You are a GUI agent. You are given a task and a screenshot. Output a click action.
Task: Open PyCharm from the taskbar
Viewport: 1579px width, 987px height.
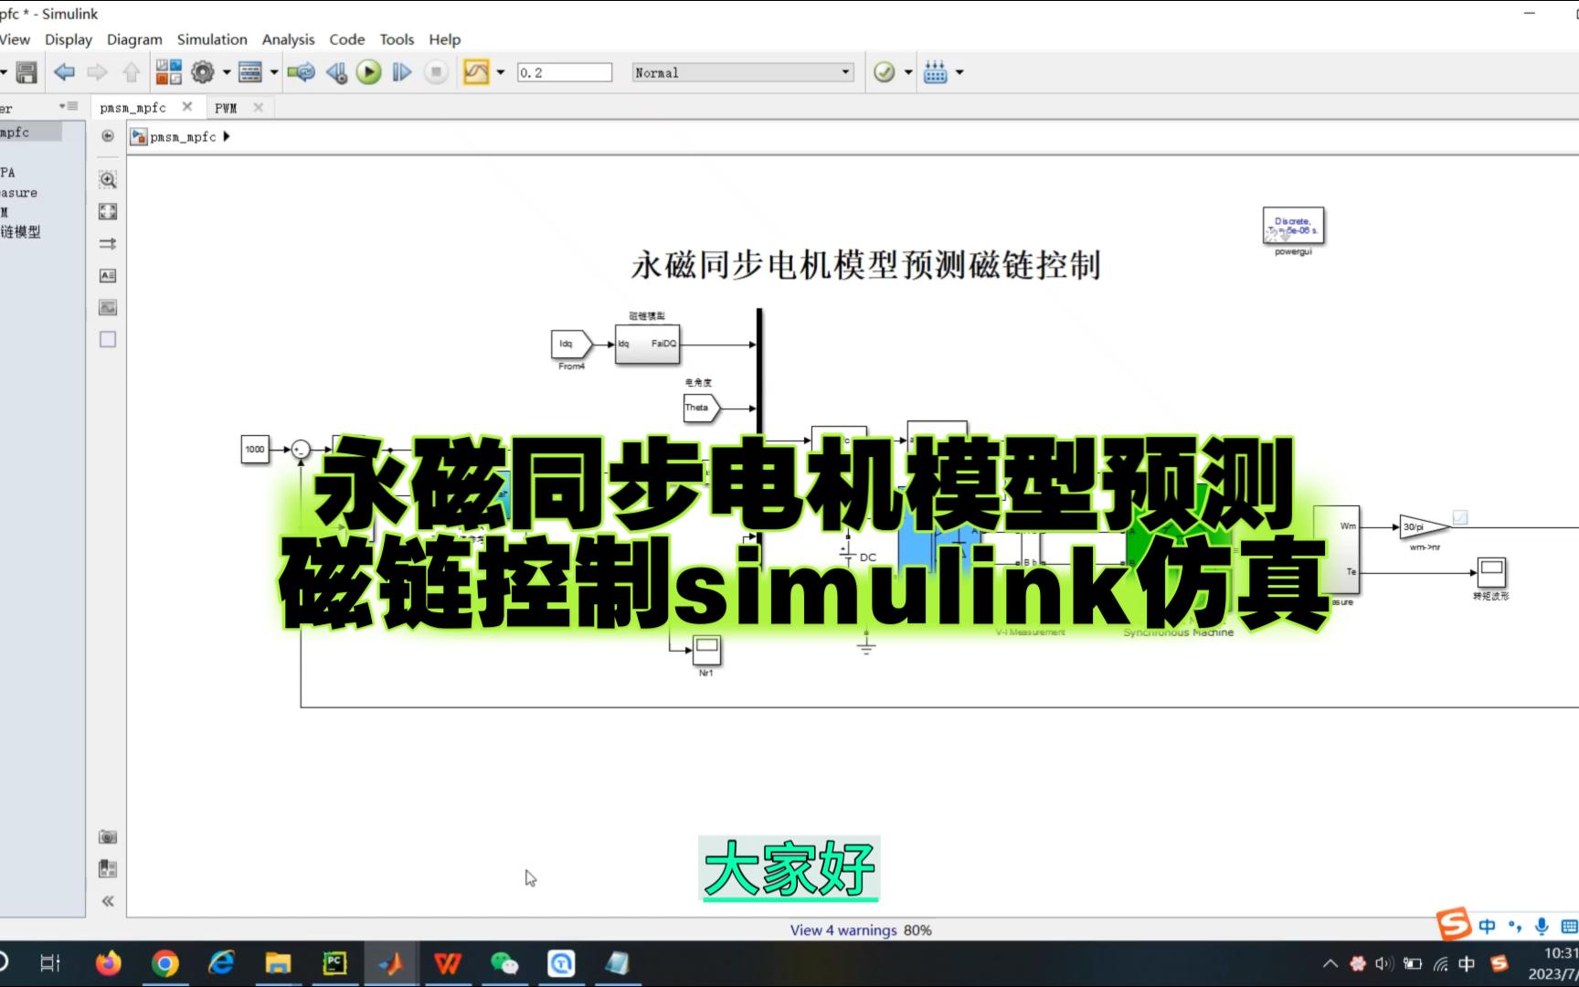(x=334, y=963)
